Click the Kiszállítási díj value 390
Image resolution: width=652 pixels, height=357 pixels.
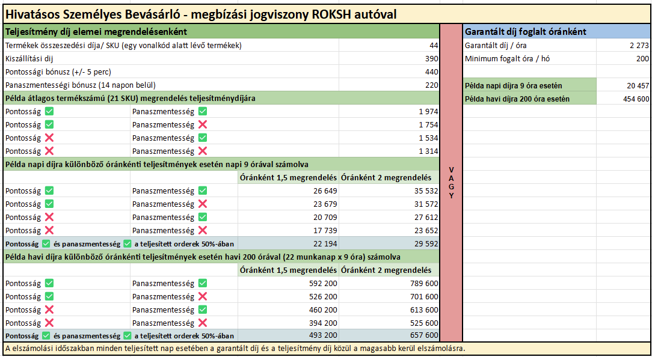tap(431, 59)
